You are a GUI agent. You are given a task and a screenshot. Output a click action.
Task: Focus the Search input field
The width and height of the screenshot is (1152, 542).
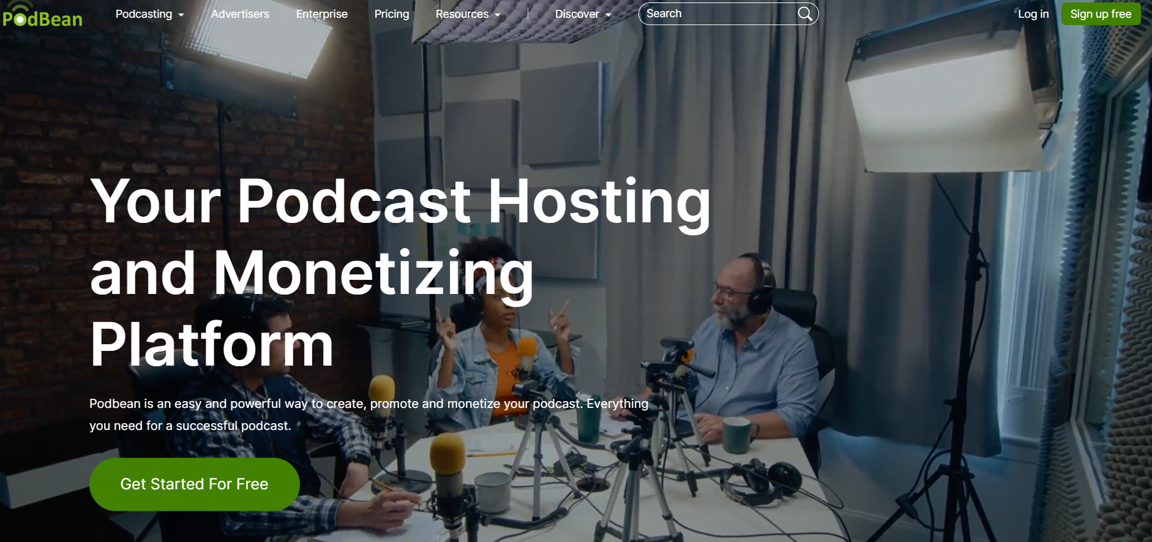(x=716, y=14)
